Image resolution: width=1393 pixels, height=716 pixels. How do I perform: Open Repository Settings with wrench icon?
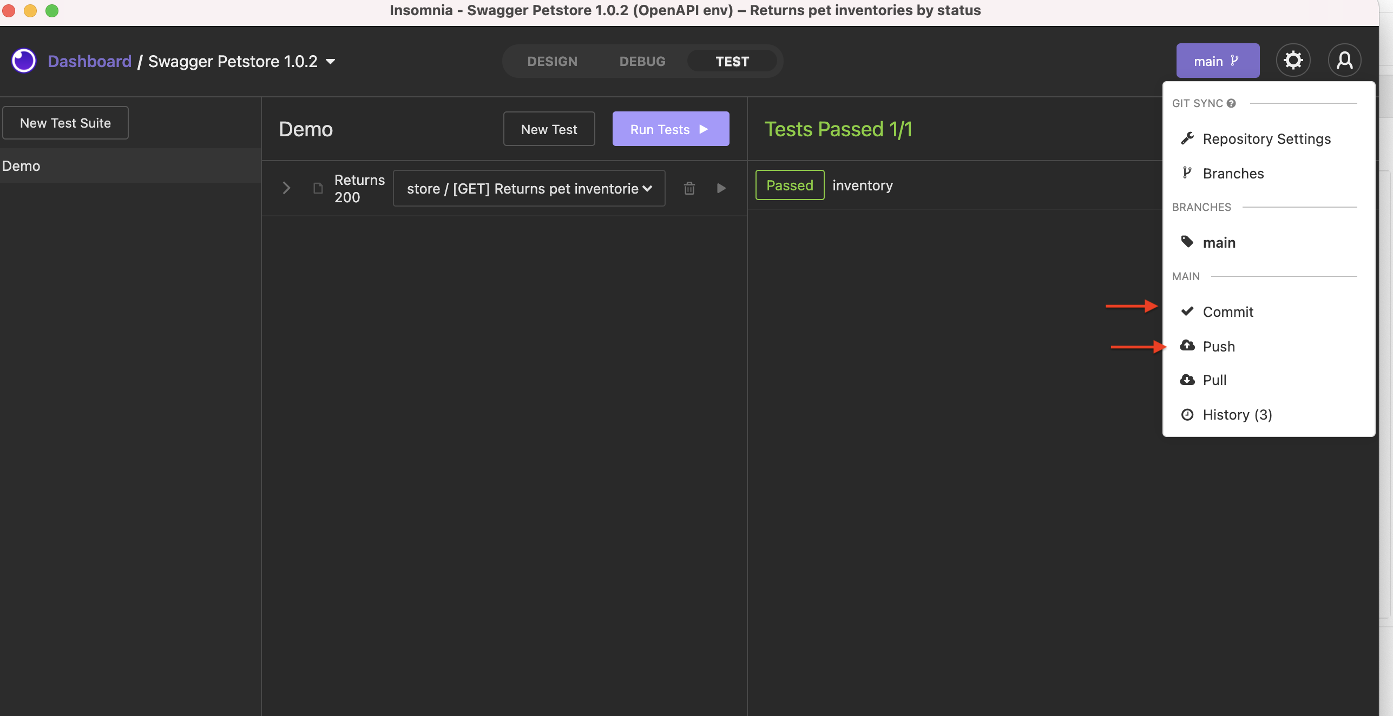[1266, 138]
